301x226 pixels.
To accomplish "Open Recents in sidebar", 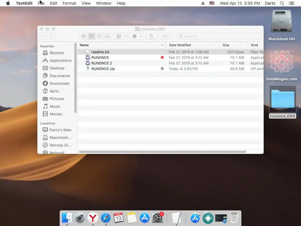I will (57, 53).
